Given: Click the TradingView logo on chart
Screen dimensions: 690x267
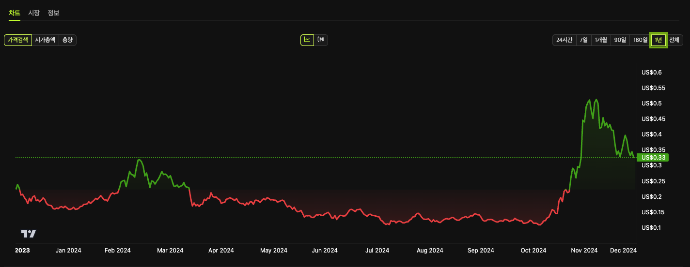Looking at the screenshot, I should 29,234.
